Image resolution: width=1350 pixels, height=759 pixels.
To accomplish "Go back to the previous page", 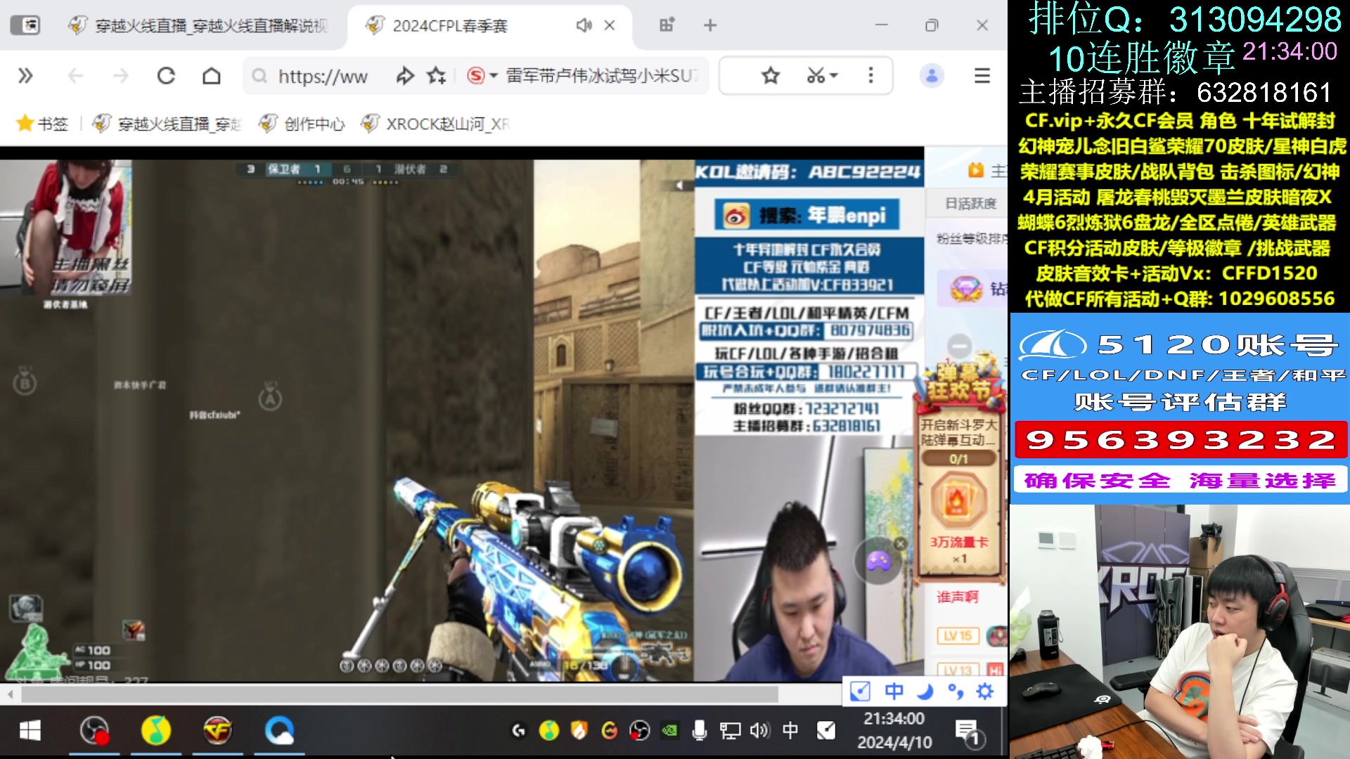I will point(75,76).
